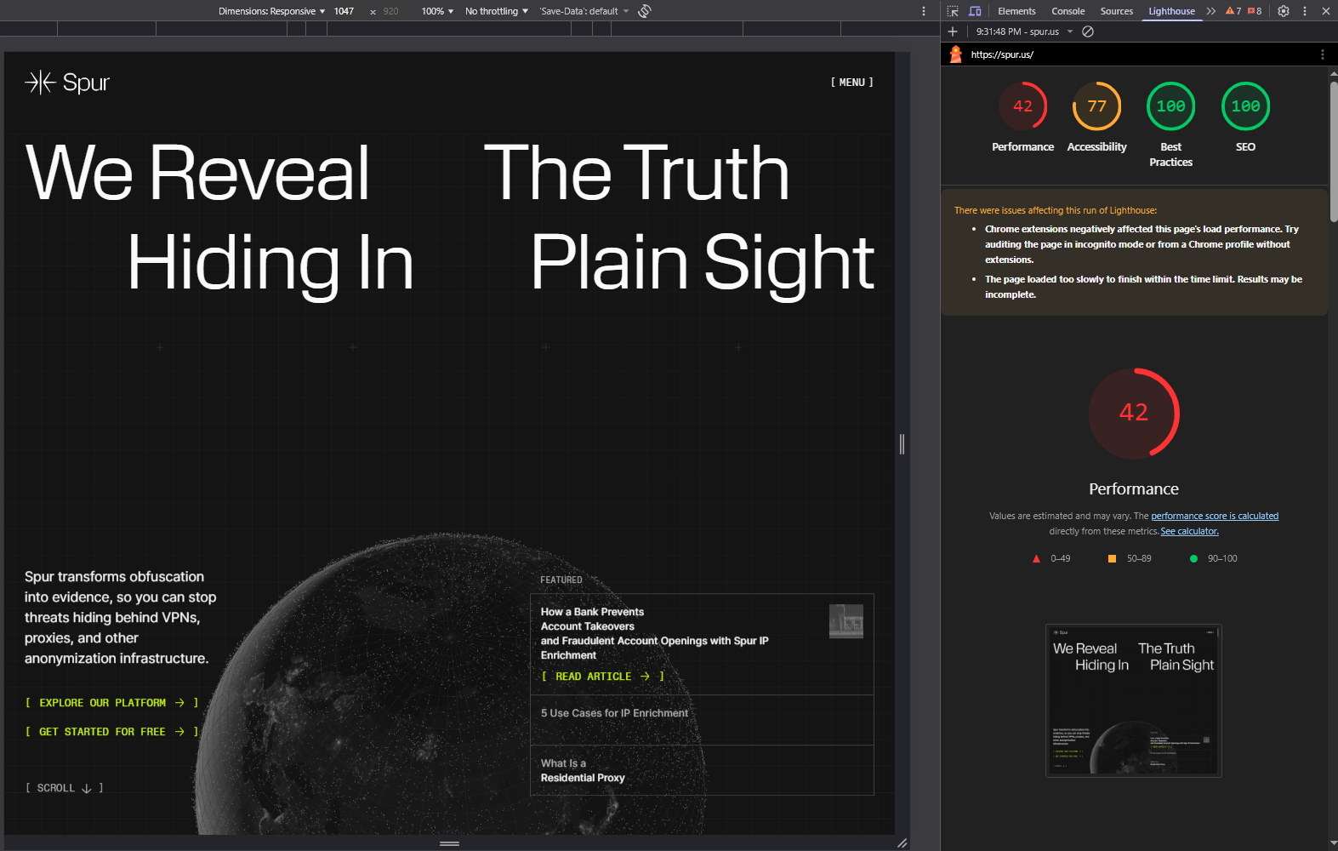Screen dimensions: 1338x851
Task: Open the No throttling dropdown
Action: pyautogui.click(x=497, y=11)
